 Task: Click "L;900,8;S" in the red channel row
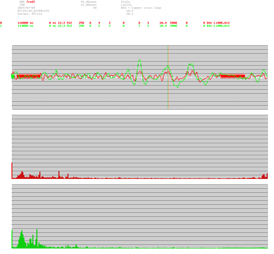(222, 23)
